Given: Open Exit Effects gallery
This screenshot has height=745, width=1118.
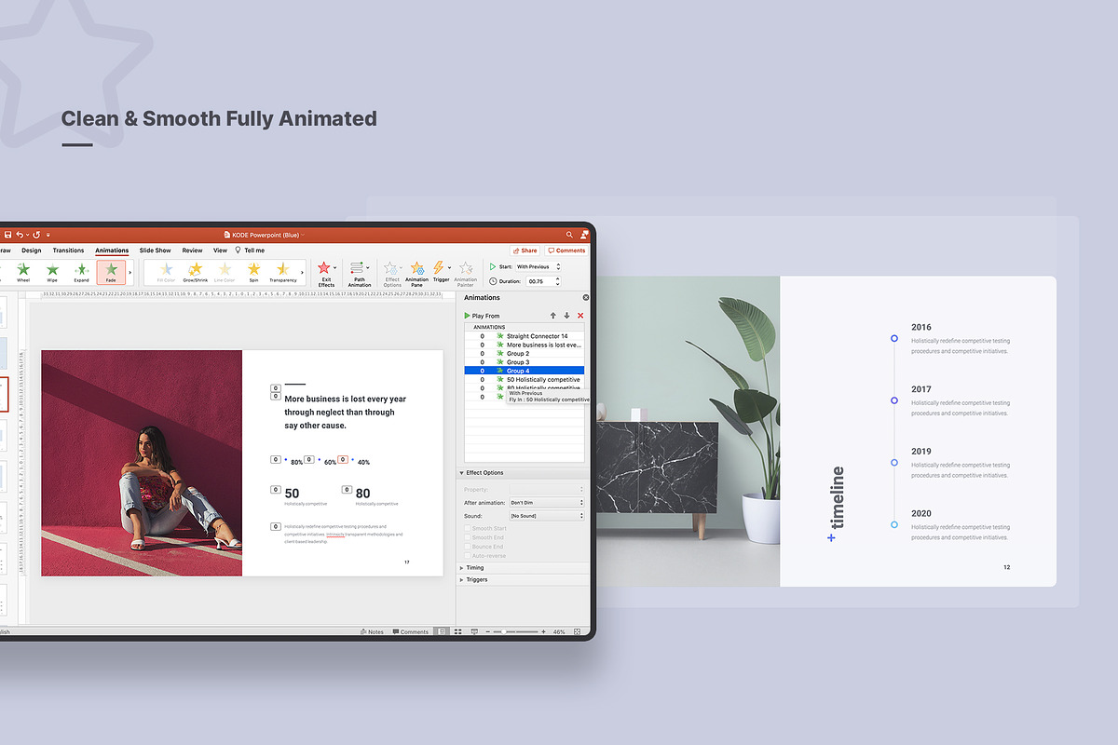Looking at the screenshot, I should [x=326, y=274].
